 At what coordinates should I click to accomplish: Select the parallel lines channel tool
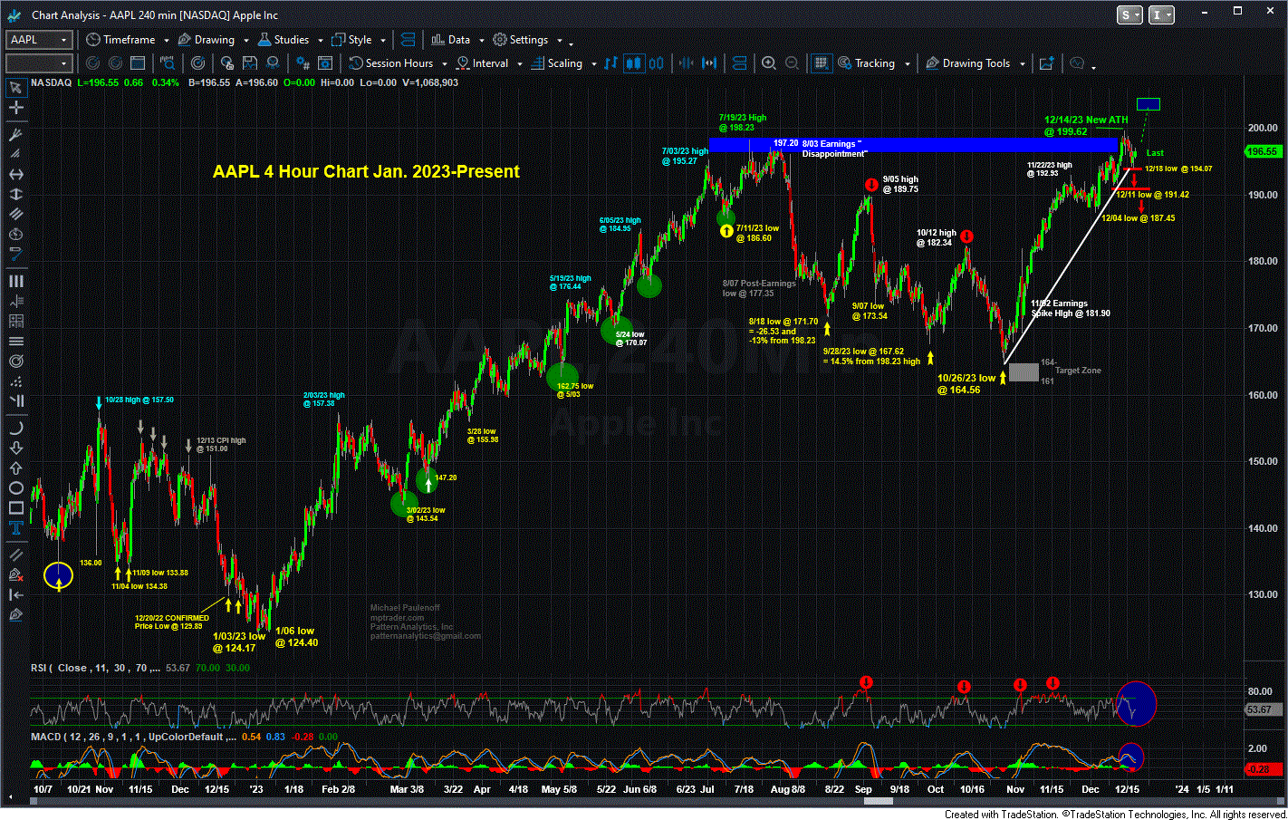[15, 214]
